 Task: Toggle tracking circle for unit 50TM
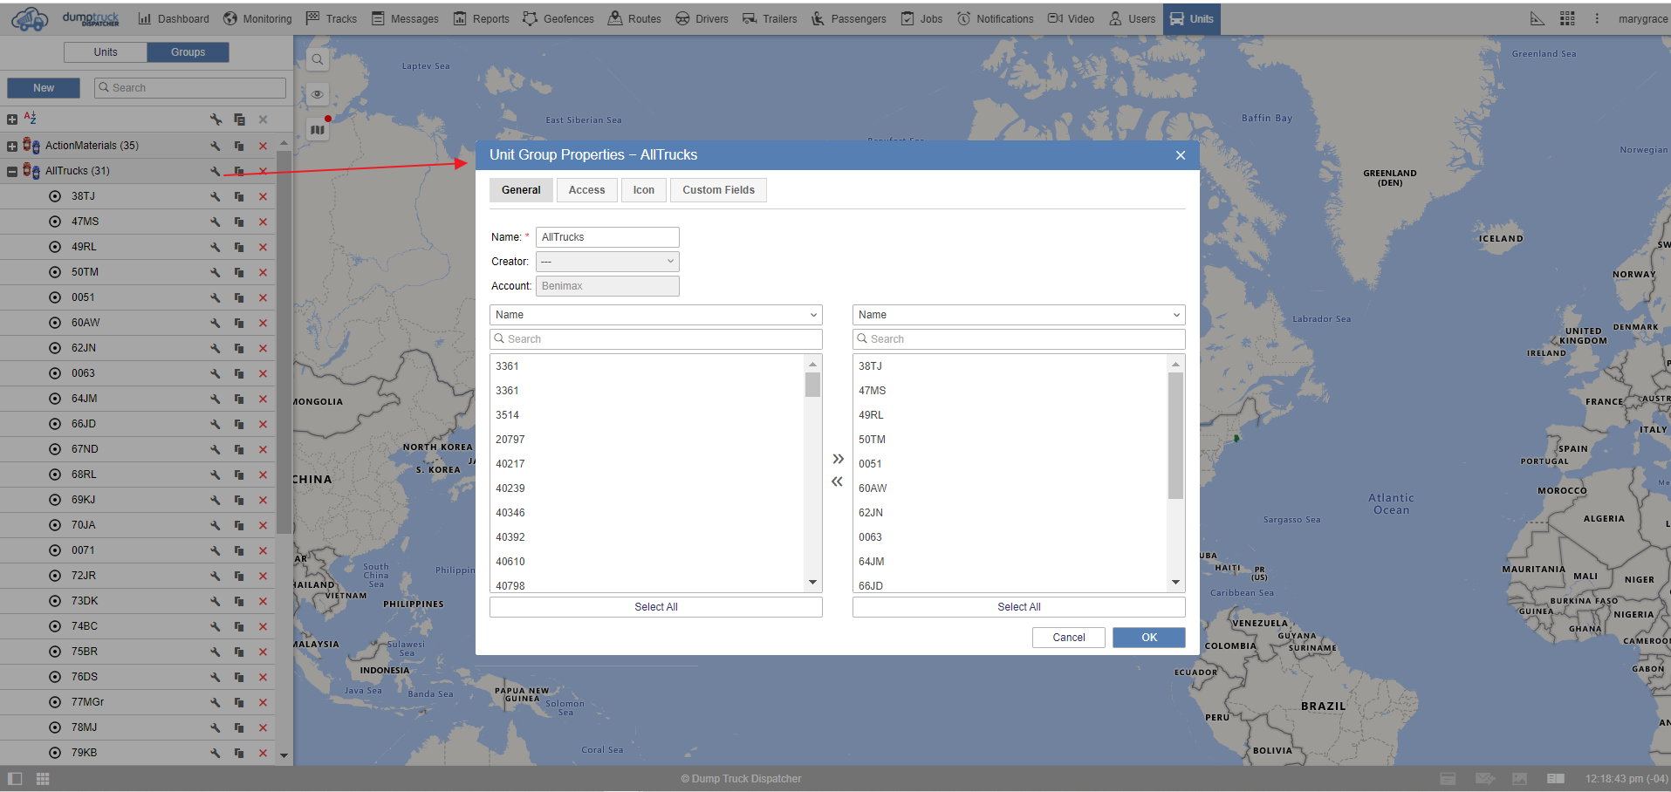coord(55,272)
